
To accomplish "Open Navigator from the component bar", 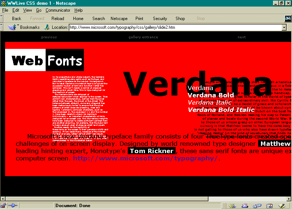I will click(x=232, y=206).
